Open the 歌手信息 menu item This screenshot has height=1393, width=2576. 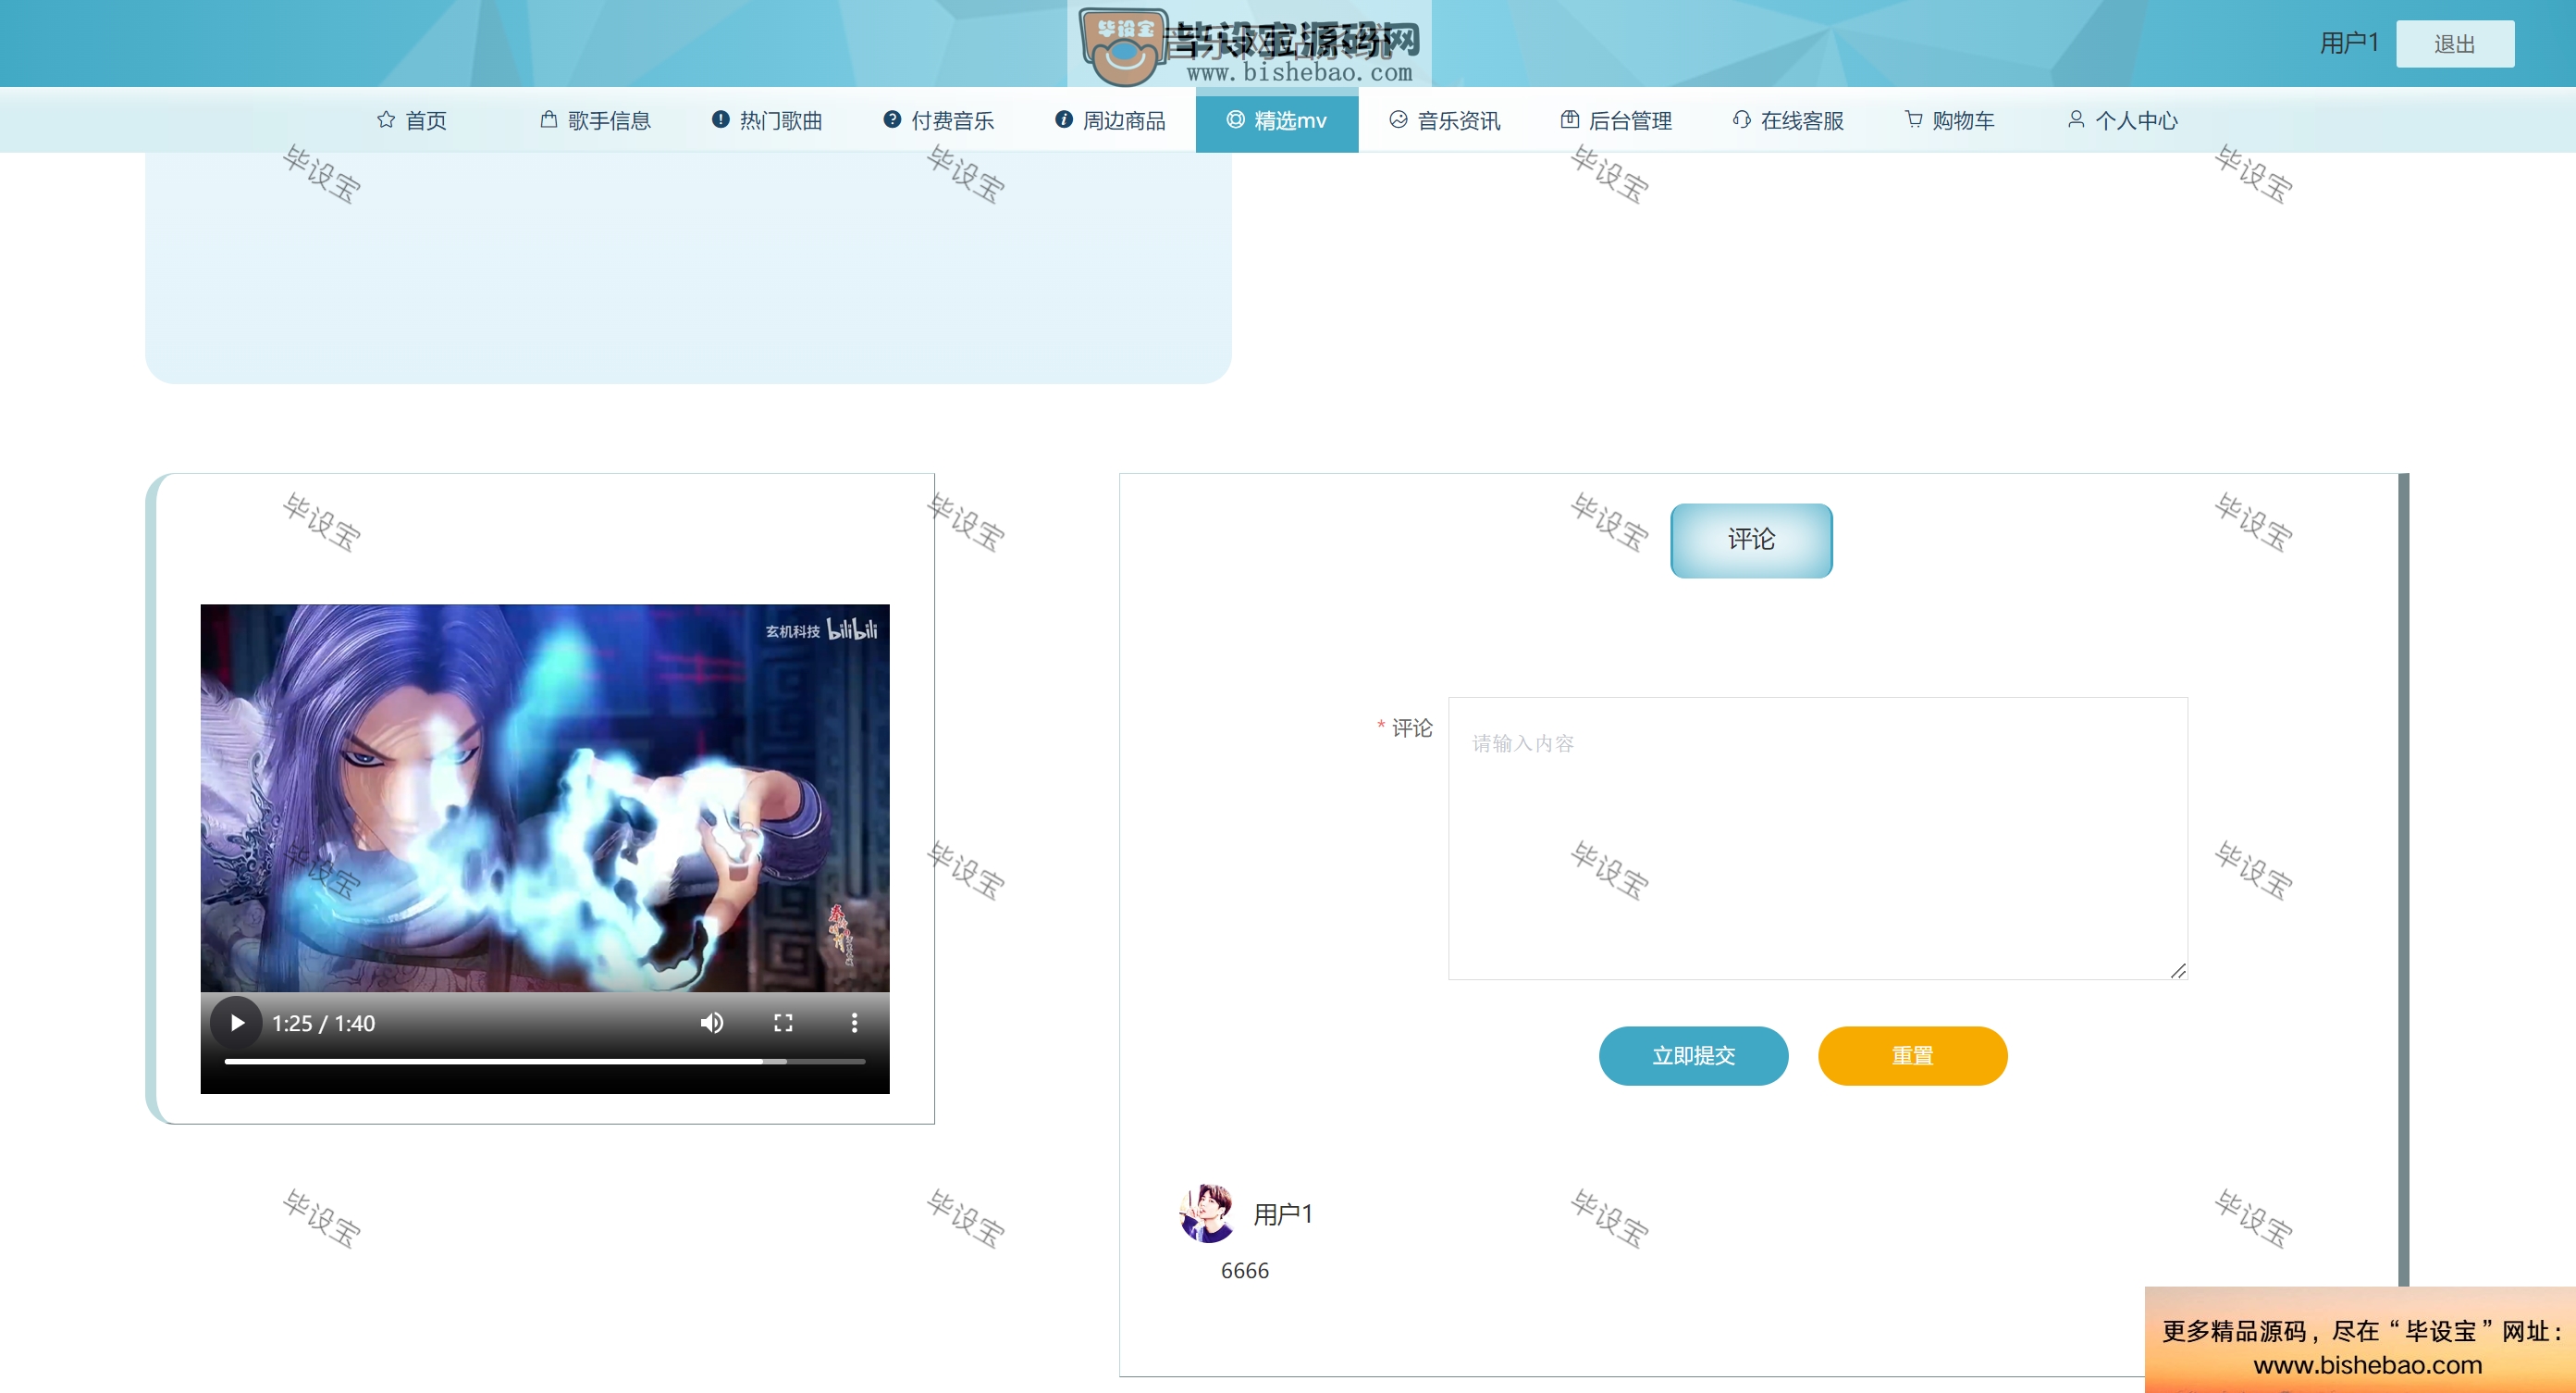click(596, 120)
